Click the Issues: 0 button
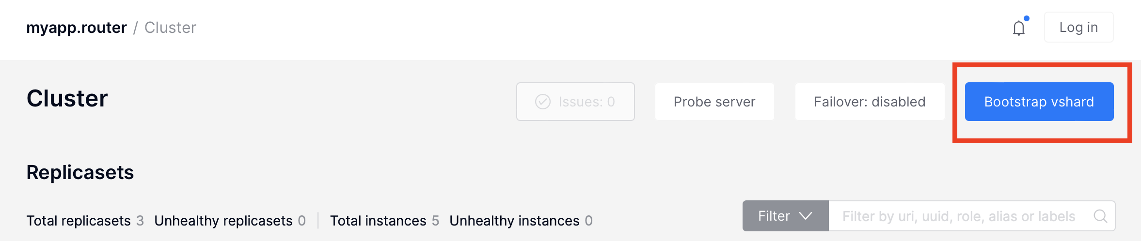 (x=575, y=102)
